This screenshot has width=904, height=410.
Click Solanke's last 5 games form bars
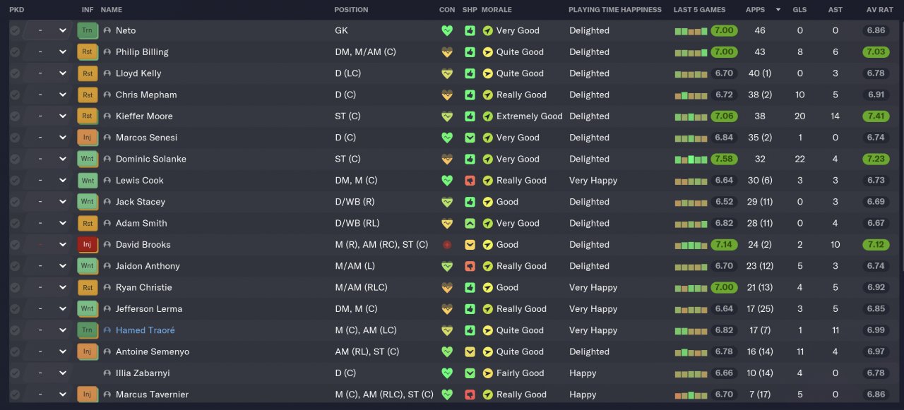click(x=691, y=159)
